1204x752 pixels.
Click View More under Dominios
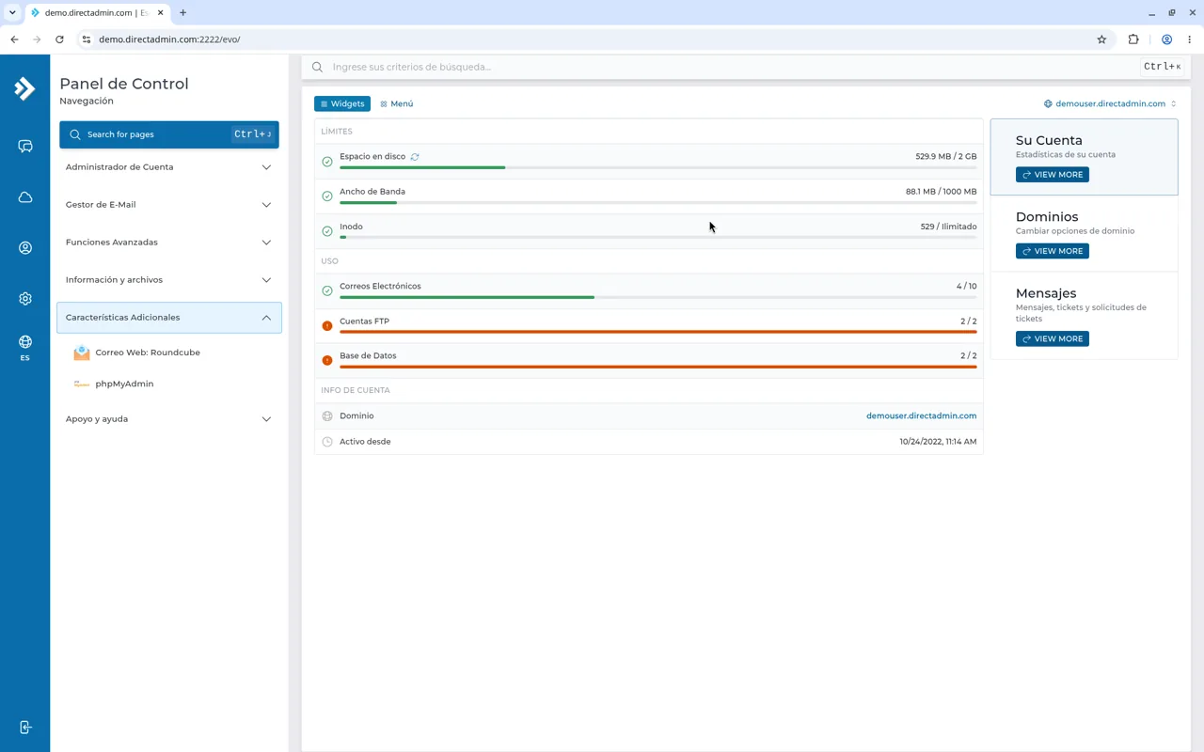pos(1053,251)
